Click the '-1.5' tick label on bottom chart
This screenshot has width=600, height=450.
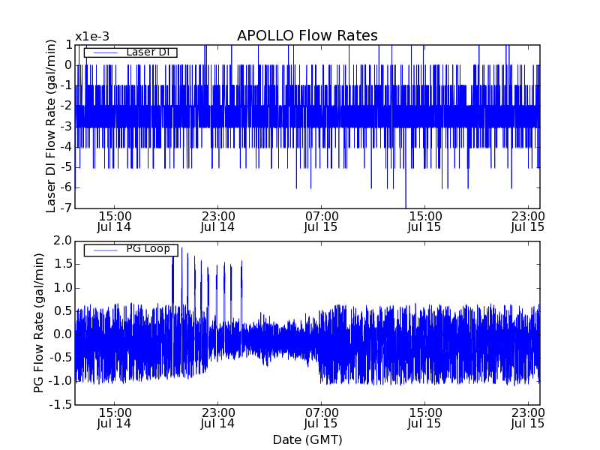[x=61, y=404]
